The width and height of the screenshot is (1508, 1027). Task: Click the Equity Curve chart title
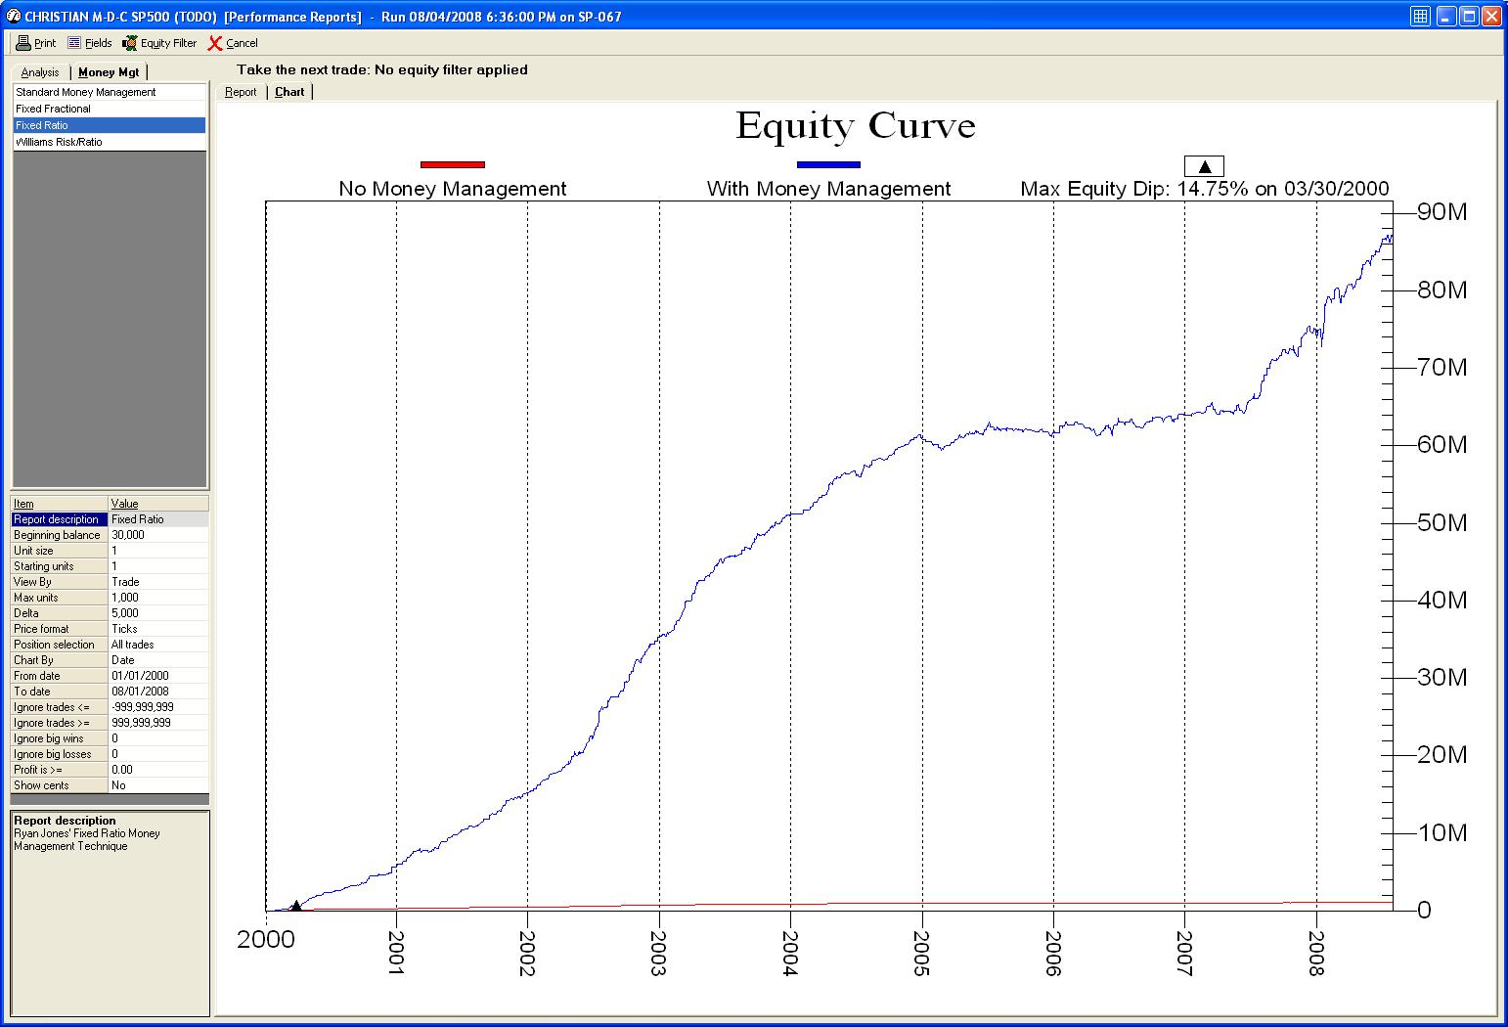[x=856, y=125]
